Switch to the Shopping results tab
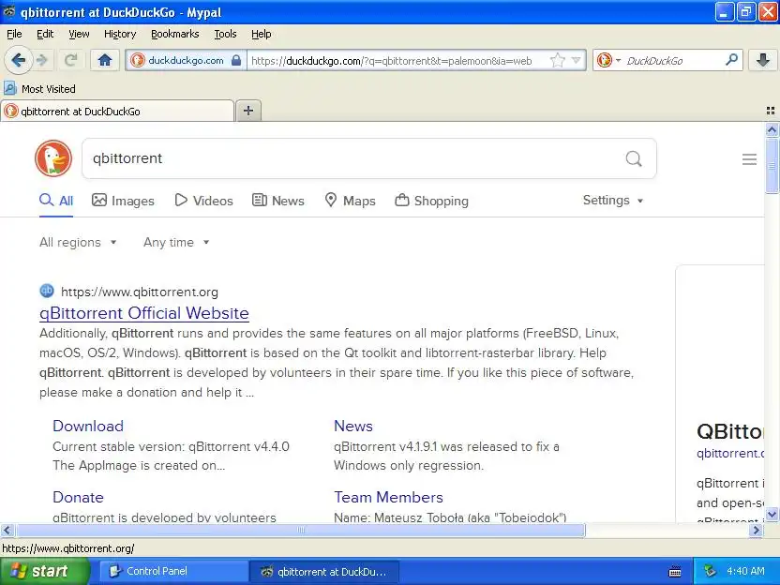 point(432,201)
